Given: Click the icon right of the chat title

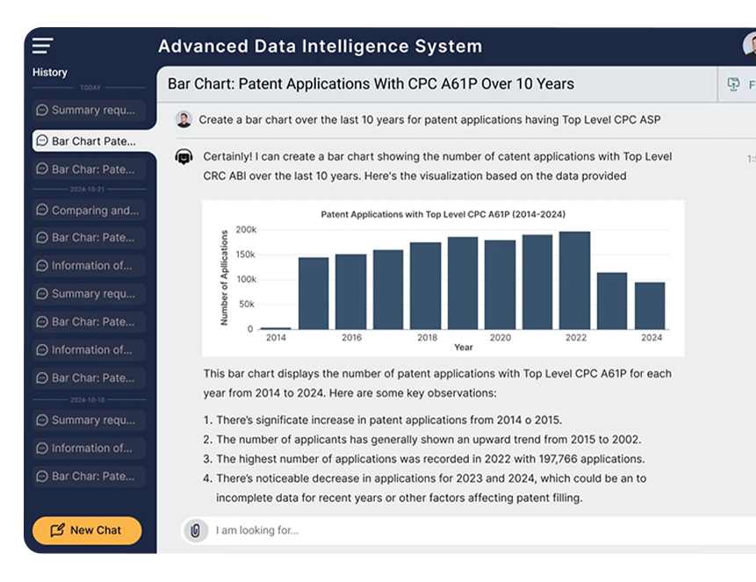Looking at the screenshot, I should pos(733,84).
